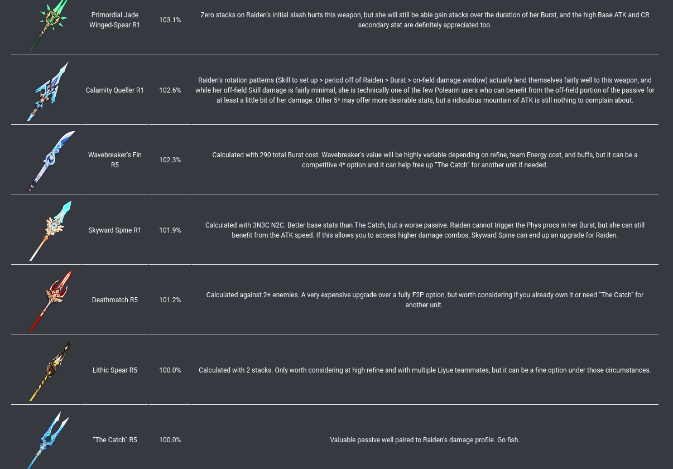Viewport: 673px width, 469px height.
Task: Click the Primordial Jade Winged-Spear weapon icon
Action: click(x=47, y=25)
